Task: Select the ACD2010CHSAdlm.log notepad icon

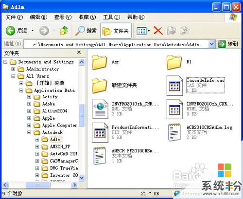Action: (174, 132)
